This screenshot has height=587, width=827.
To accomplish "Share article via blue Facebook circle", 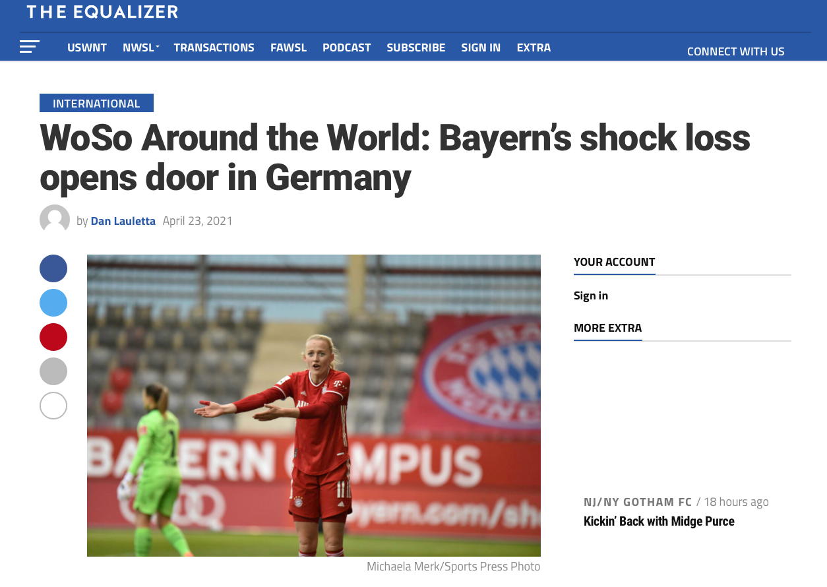I will pos(53,268).
